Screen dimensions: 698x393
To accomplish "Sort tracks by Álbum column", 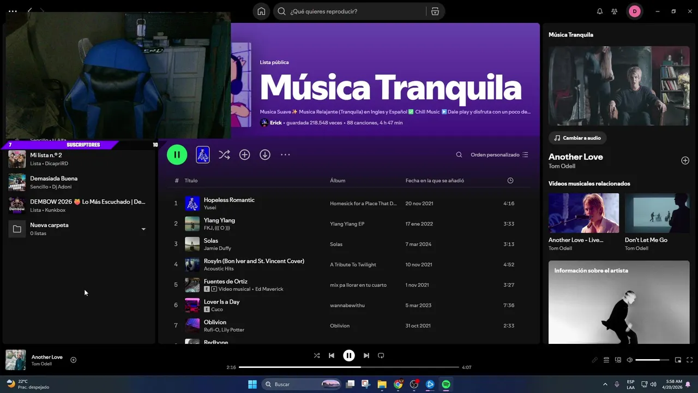I will tap(338, 181).
